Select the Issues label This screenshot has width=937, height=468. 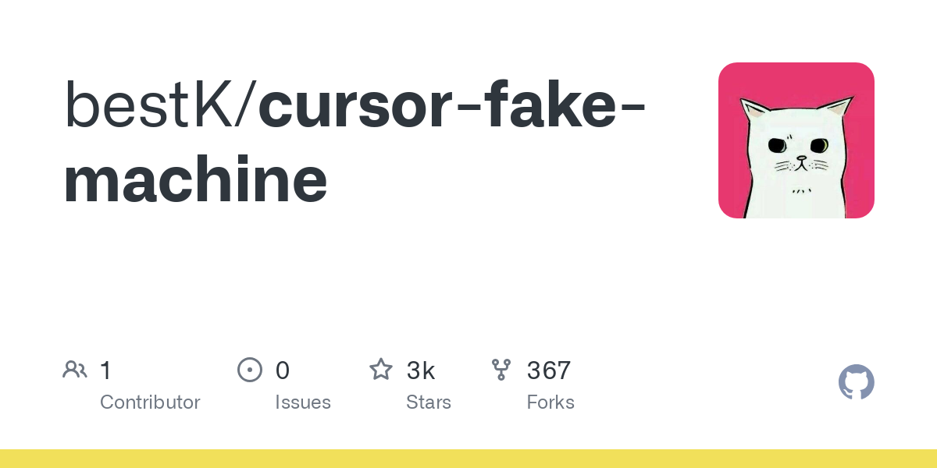(303, 402)
